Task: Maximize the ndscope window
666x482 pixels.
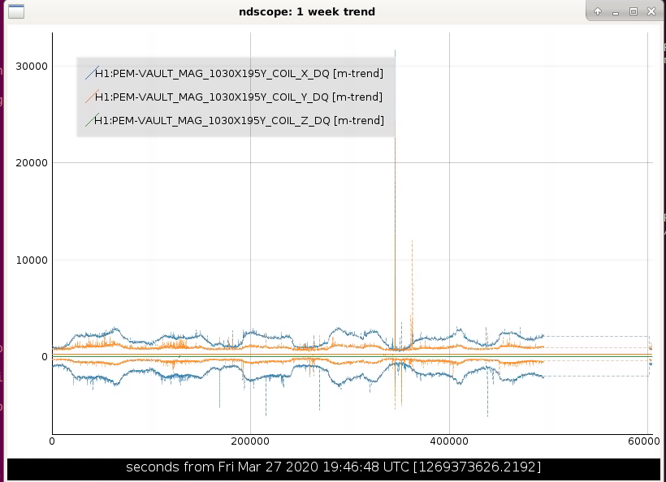Action: point(634,12)
